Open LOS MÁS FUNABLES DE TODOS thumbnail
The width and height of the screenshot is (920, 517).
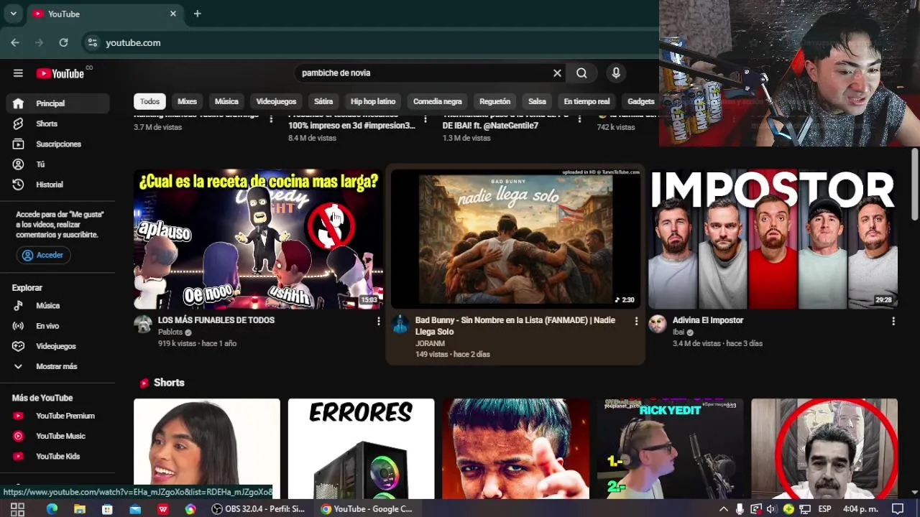pyautogui.click(x=259, y=239)
